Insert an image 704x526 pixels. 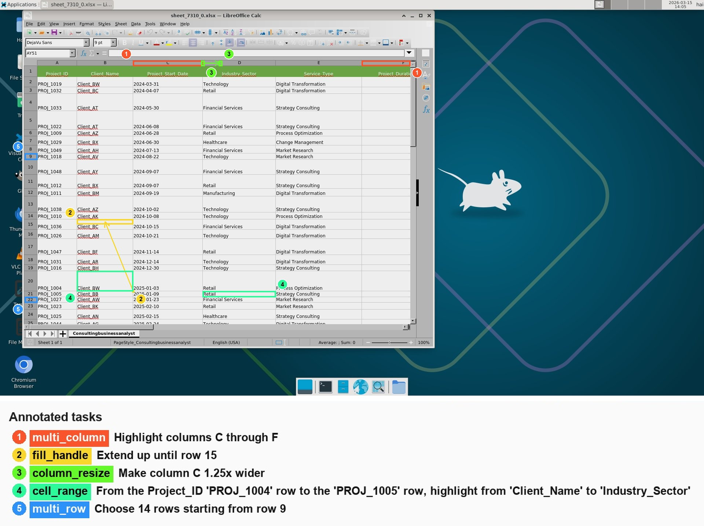263,33
